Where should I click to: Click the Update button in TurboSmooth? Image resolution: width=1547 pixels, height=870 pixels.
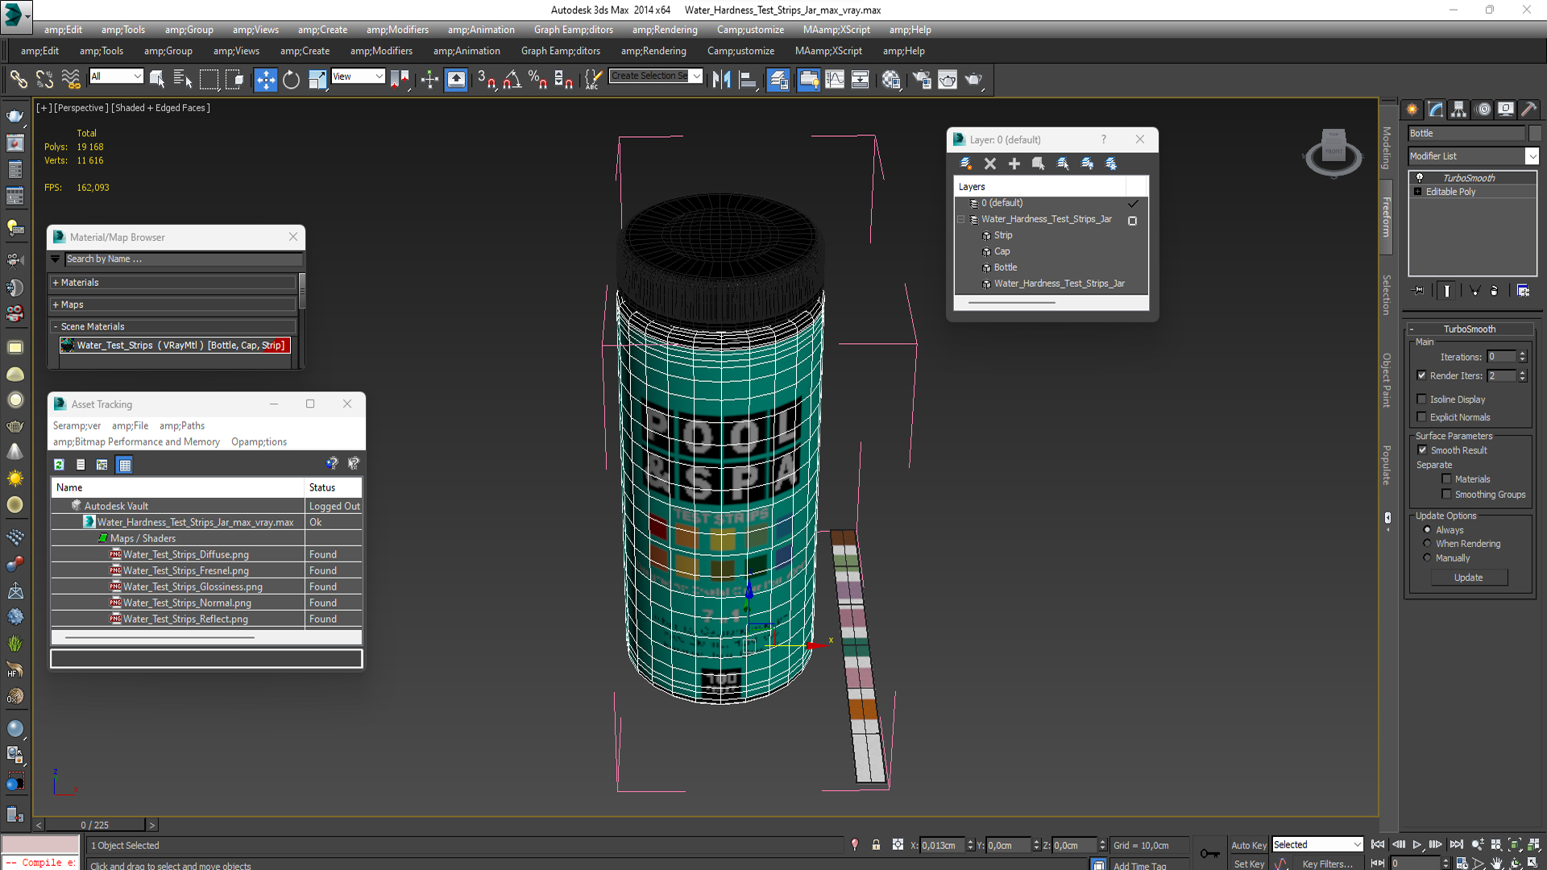pos(1468,578)
